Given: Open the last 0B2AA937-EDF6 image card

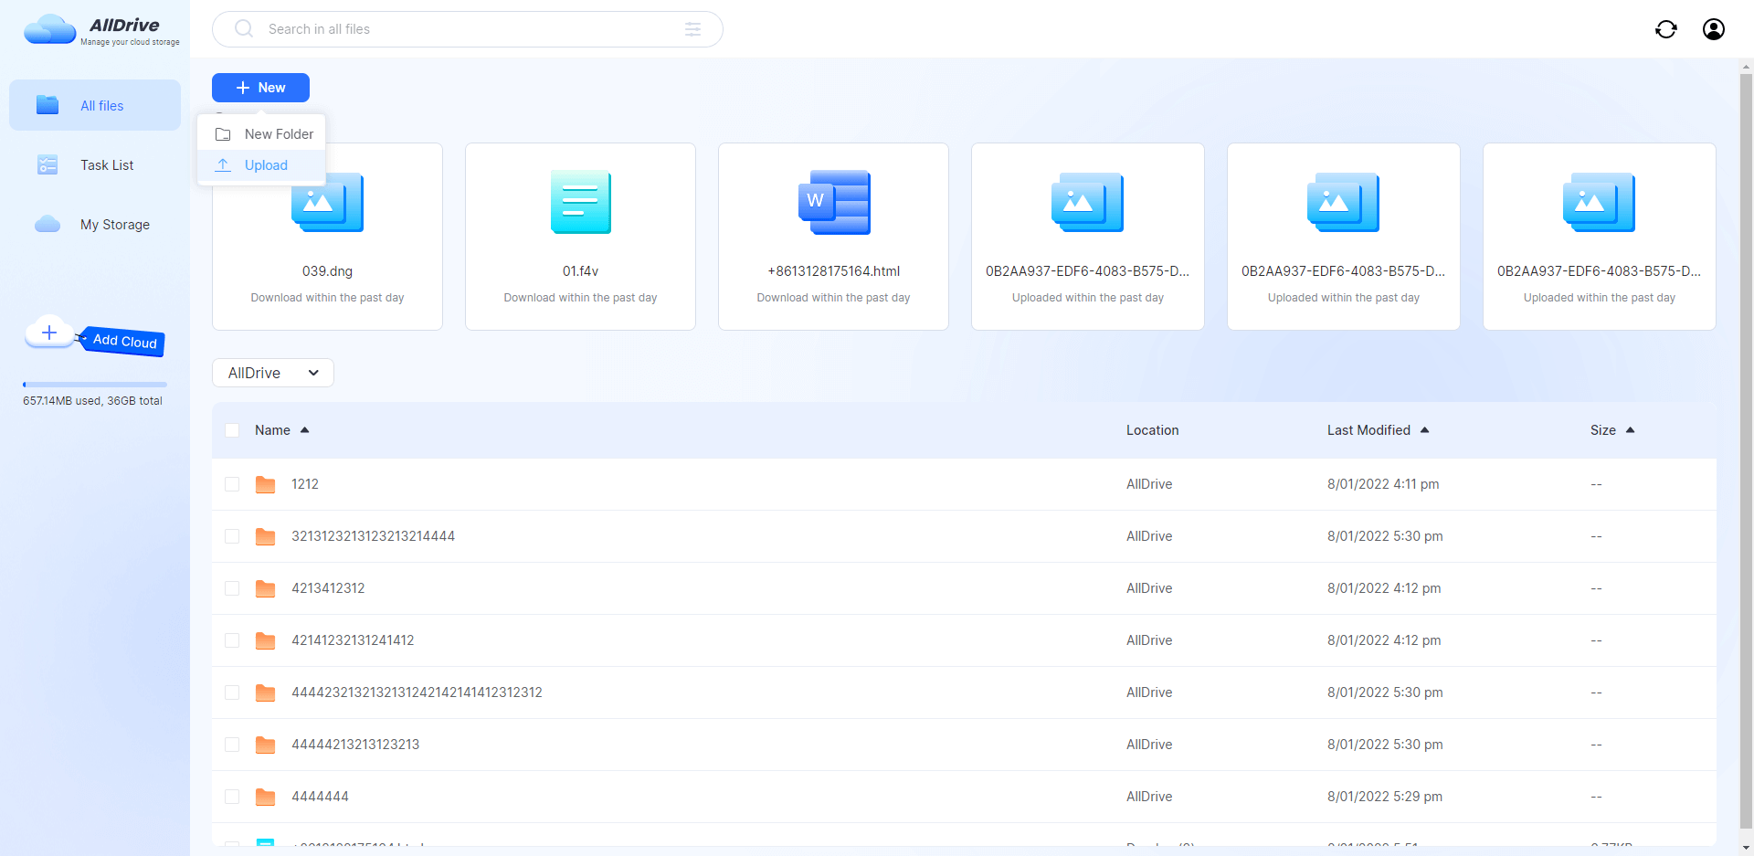Looking at the screenshot, I should tap(1600, 237).
